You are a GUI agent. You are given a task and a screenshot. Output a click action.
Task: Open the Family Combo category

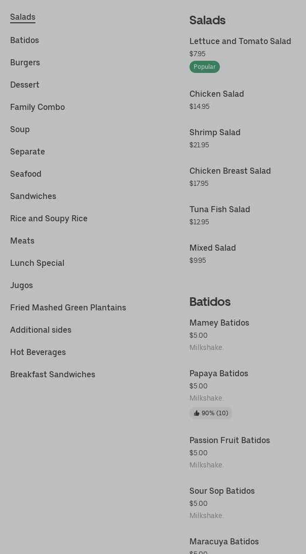pos(37,107)
